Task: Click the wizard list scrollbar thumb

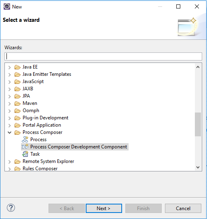Action: pos(198,124)
